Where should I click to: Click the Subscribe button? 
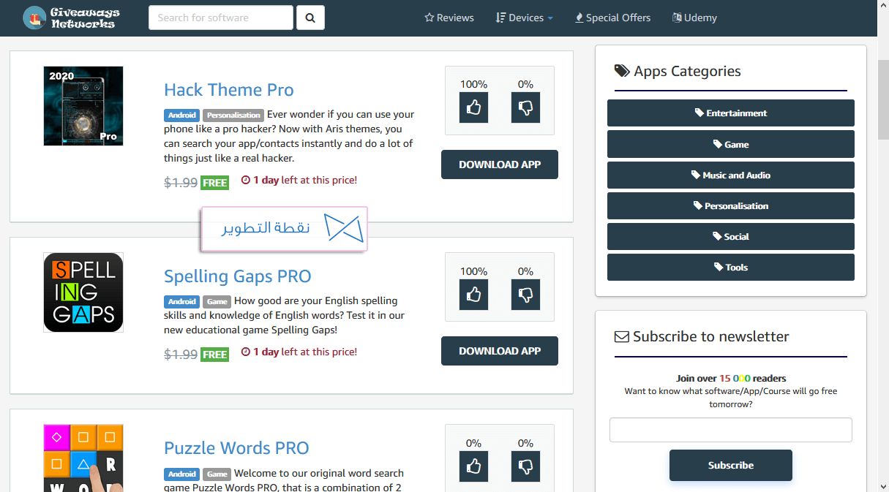pyautogui.click(x=731, y=465)
